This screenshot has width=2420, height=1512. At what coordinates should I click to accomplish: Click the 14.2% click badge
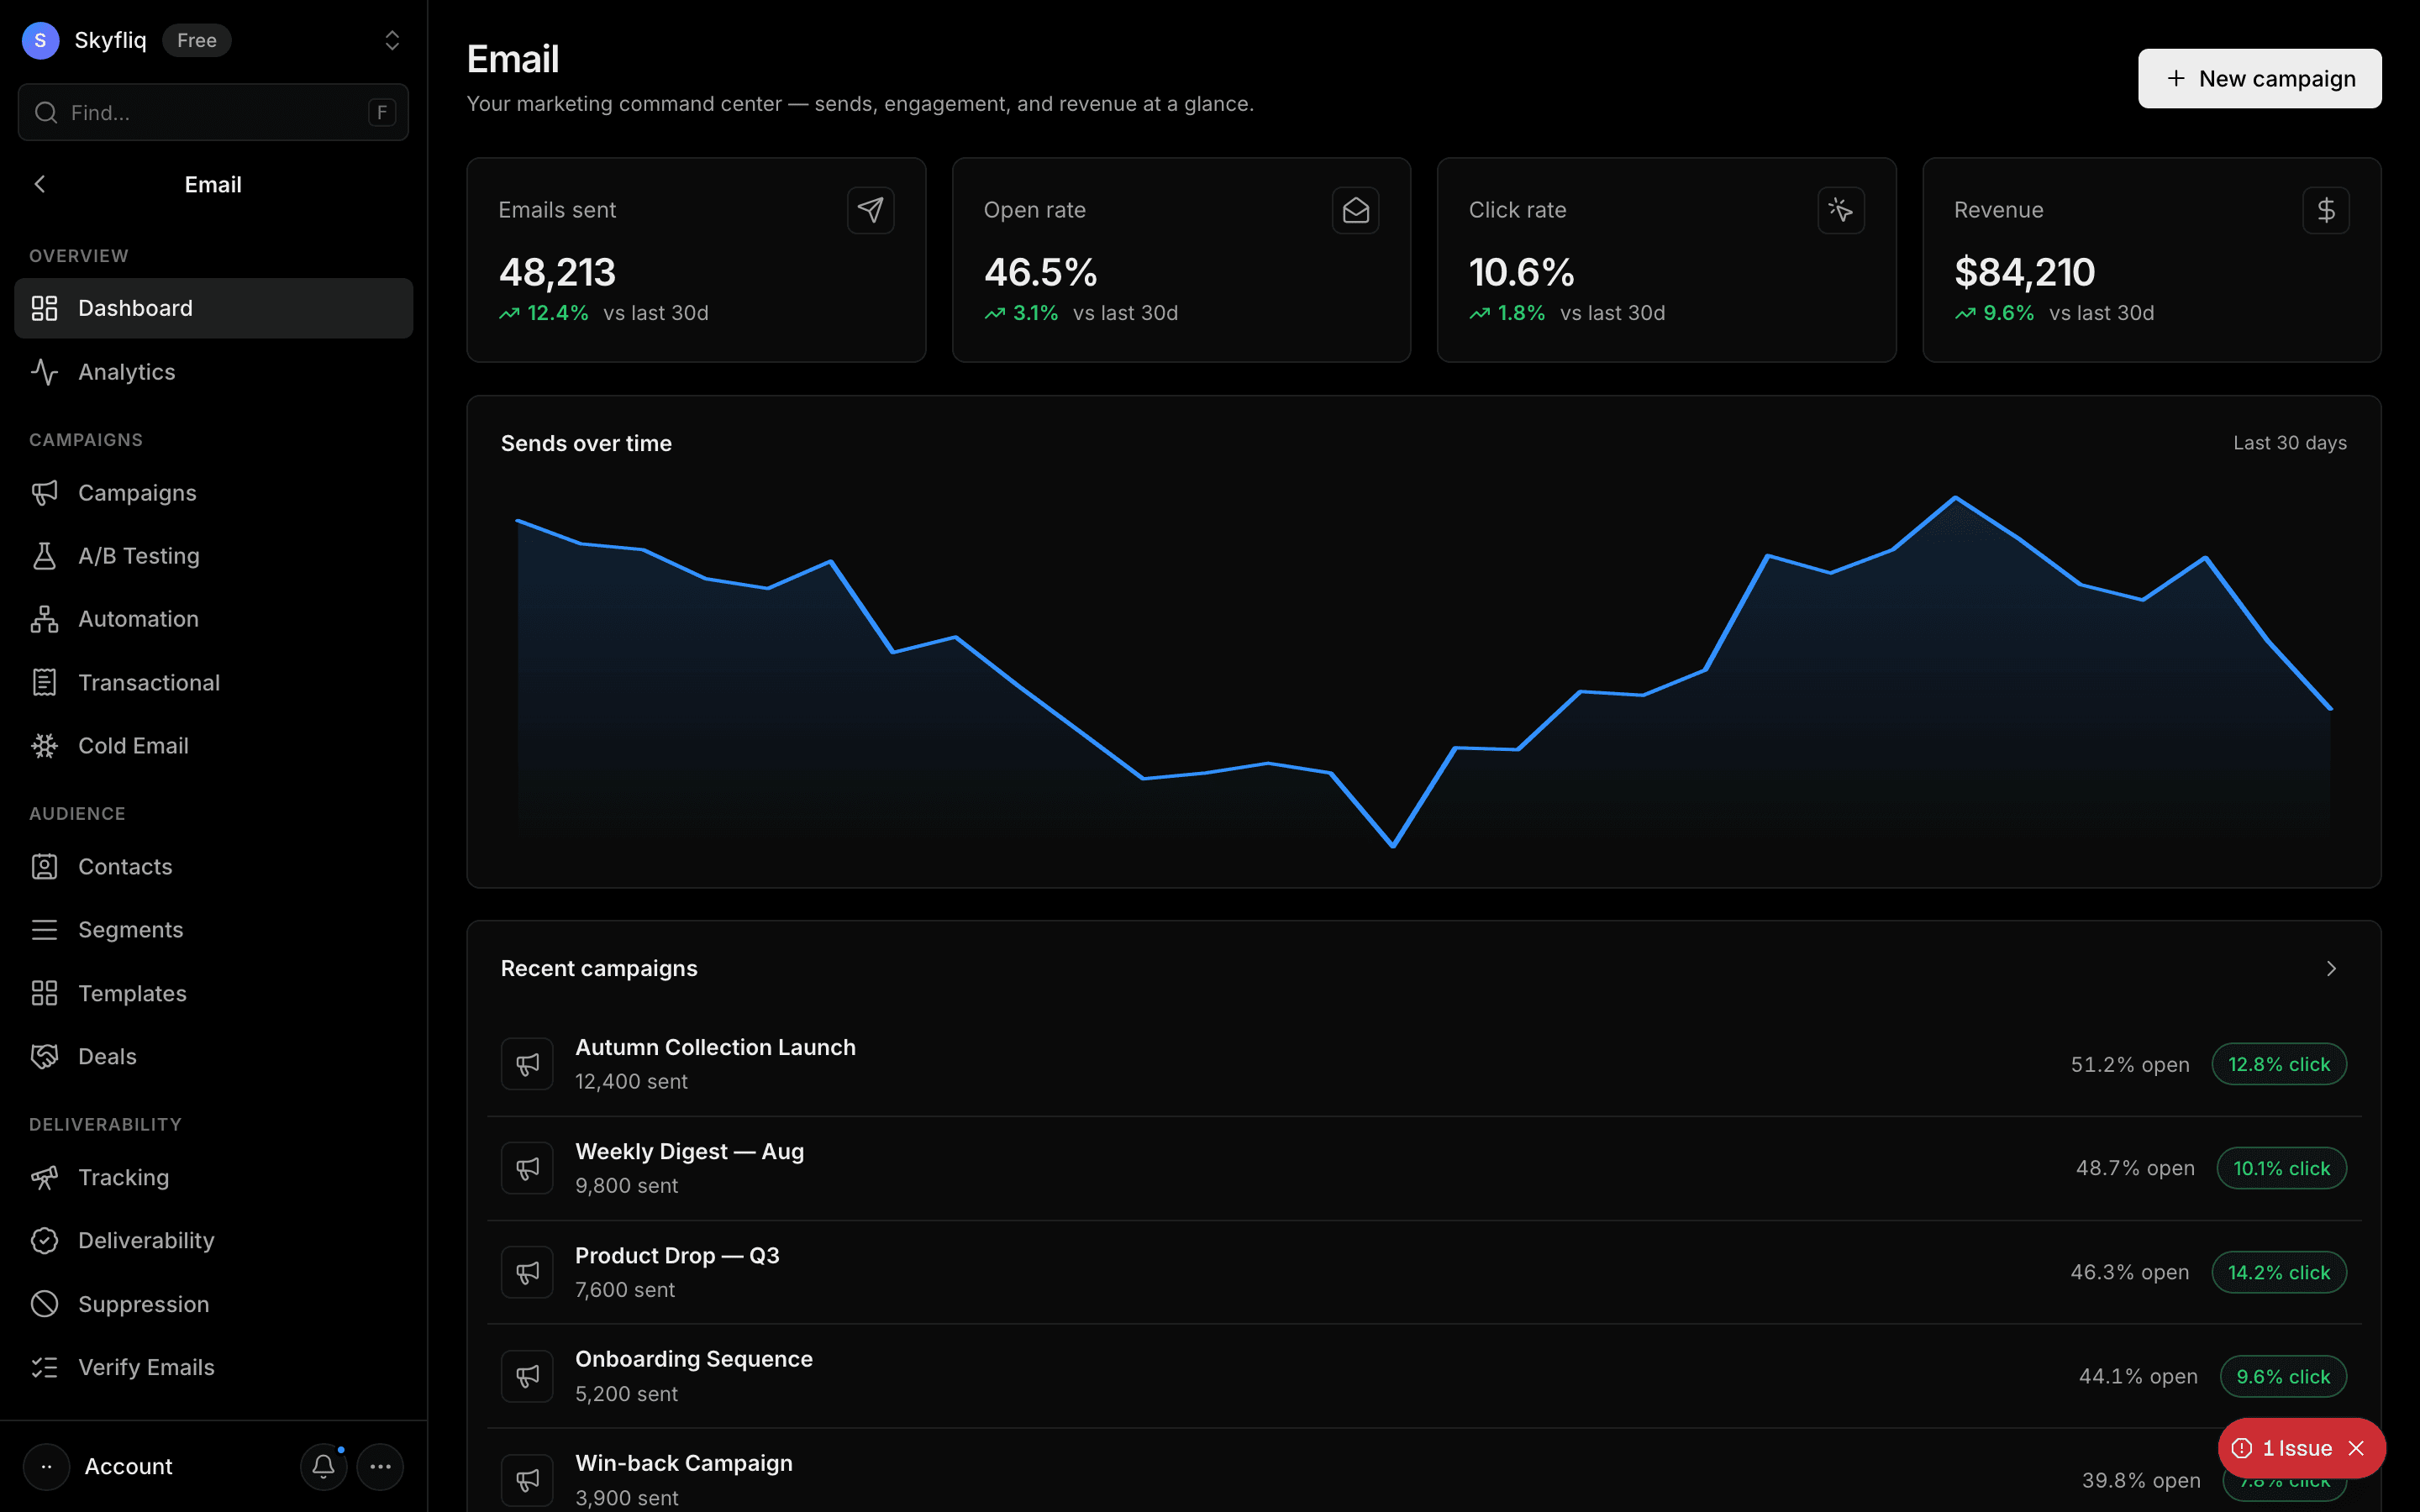tap(2279, 1272)
